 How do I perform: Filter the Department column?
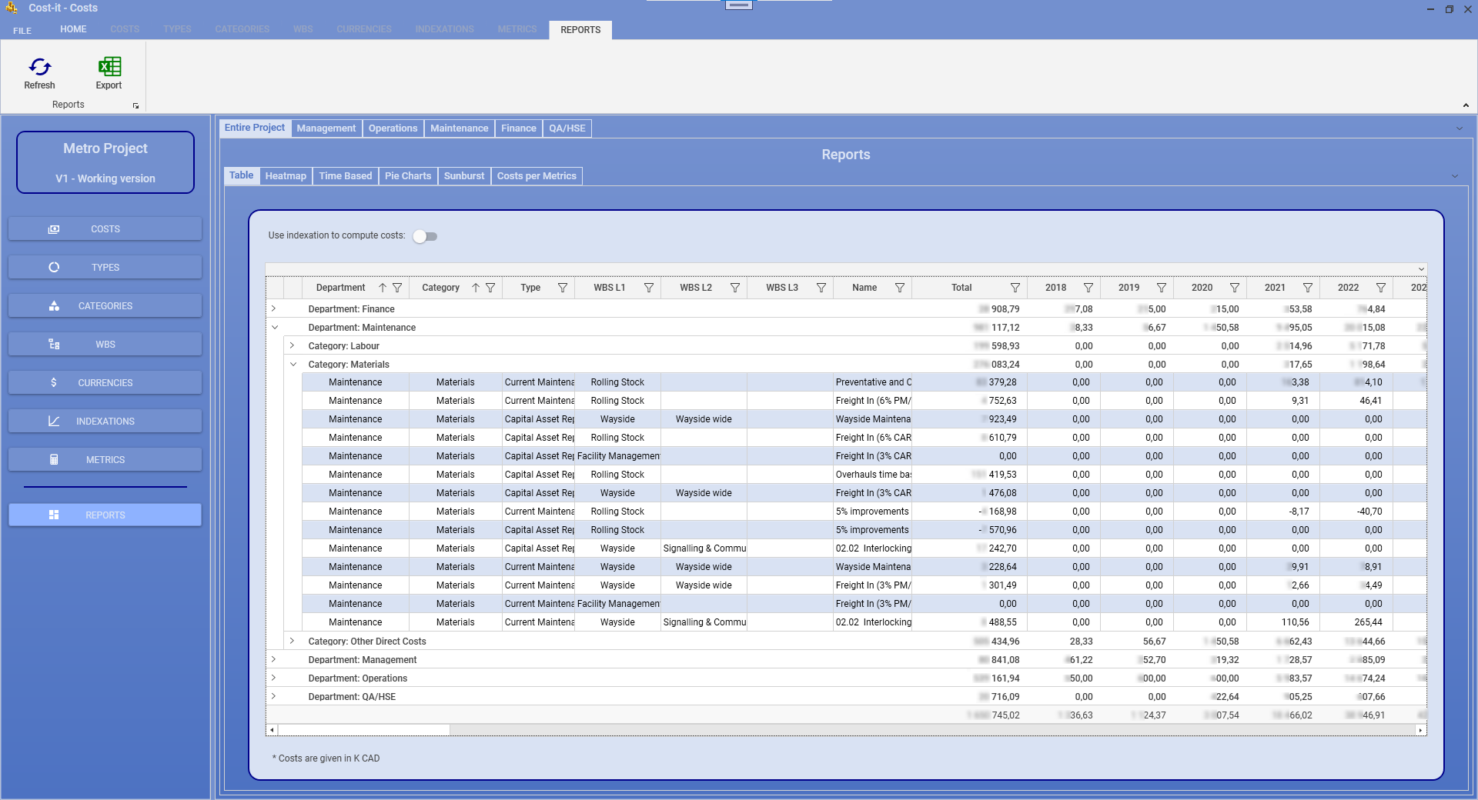pos(397,288)
